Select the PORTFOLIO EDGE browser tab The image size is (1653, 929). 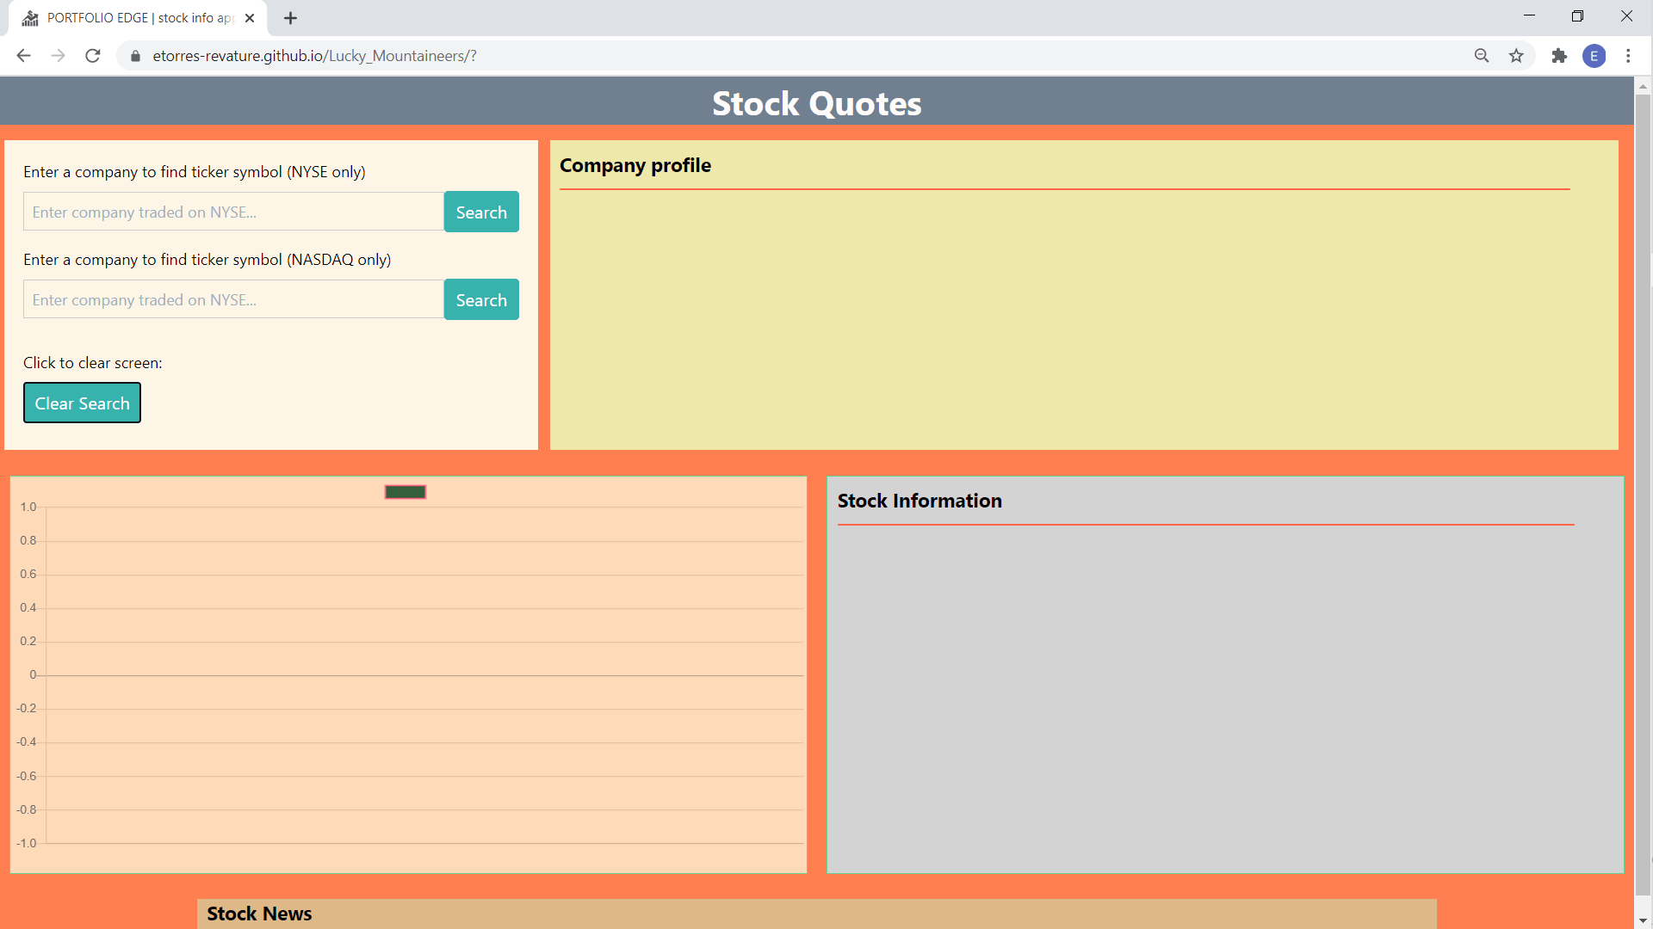coord(138,18)
